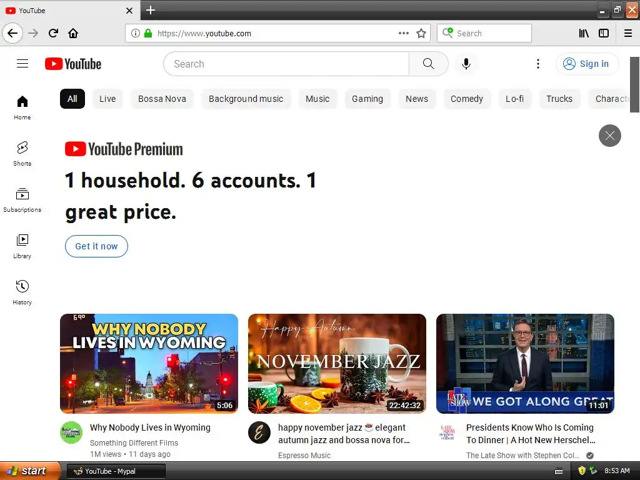
Task: Click the taskbar clock showing 8:53 AM
Action: coord(617,471)
